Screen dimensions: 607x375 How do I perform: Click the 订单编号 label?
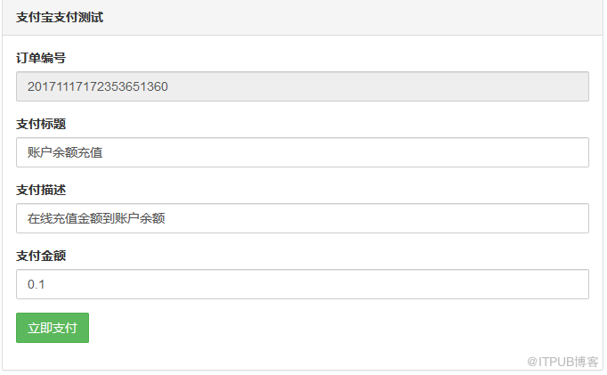[x=41, y=58]
